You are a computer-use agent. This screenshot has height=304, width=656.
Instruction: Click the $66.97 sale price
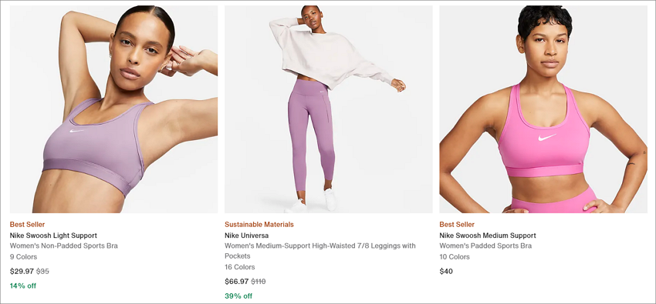click(x=236, y=282)
